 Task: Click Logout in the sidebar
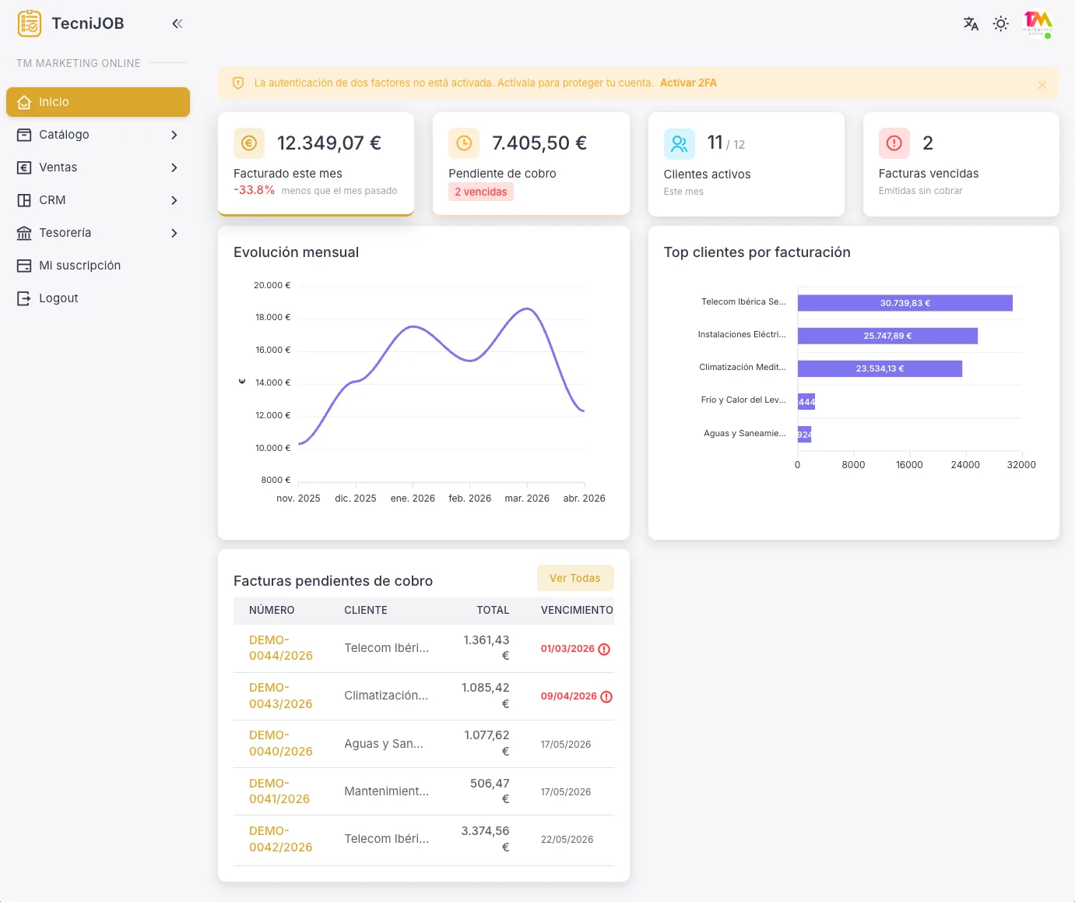coord(58,298)
